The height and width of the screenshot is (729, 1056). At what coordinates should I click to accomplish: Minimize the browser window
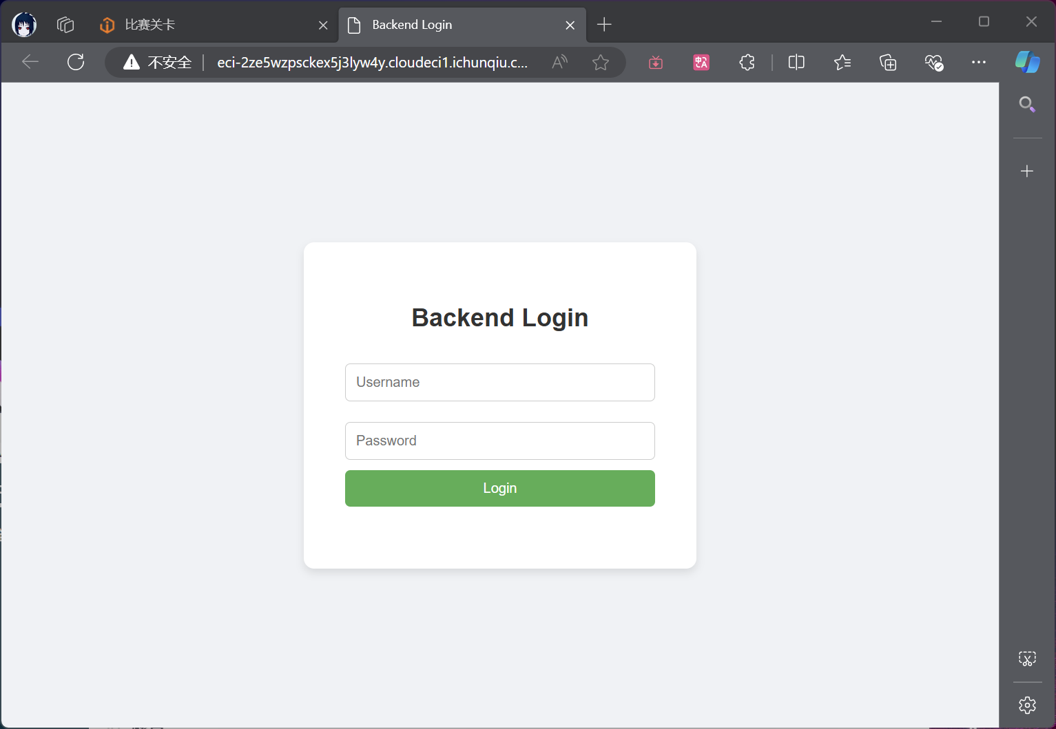(936, 21)
